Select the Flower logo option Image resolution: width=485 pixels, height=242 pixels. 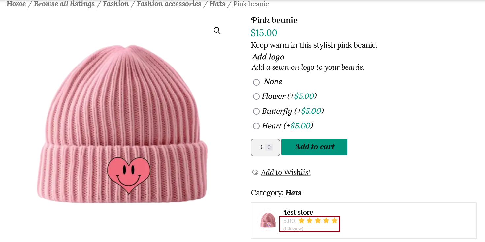[x=256, y=96]
